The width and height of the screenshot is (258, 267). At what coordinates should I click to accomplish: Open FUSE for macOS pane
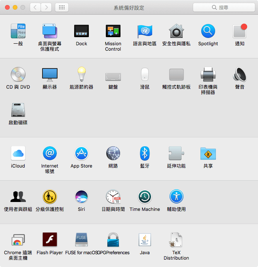pyautogui.click(x=81, y=240)
